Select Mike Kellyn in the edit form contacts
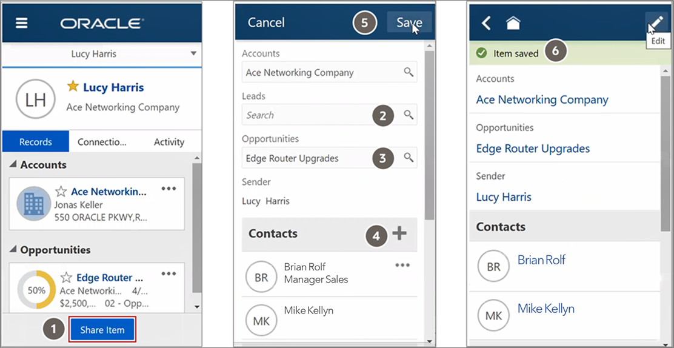Viewport: 674px width, 348px height. pos(309,310)
